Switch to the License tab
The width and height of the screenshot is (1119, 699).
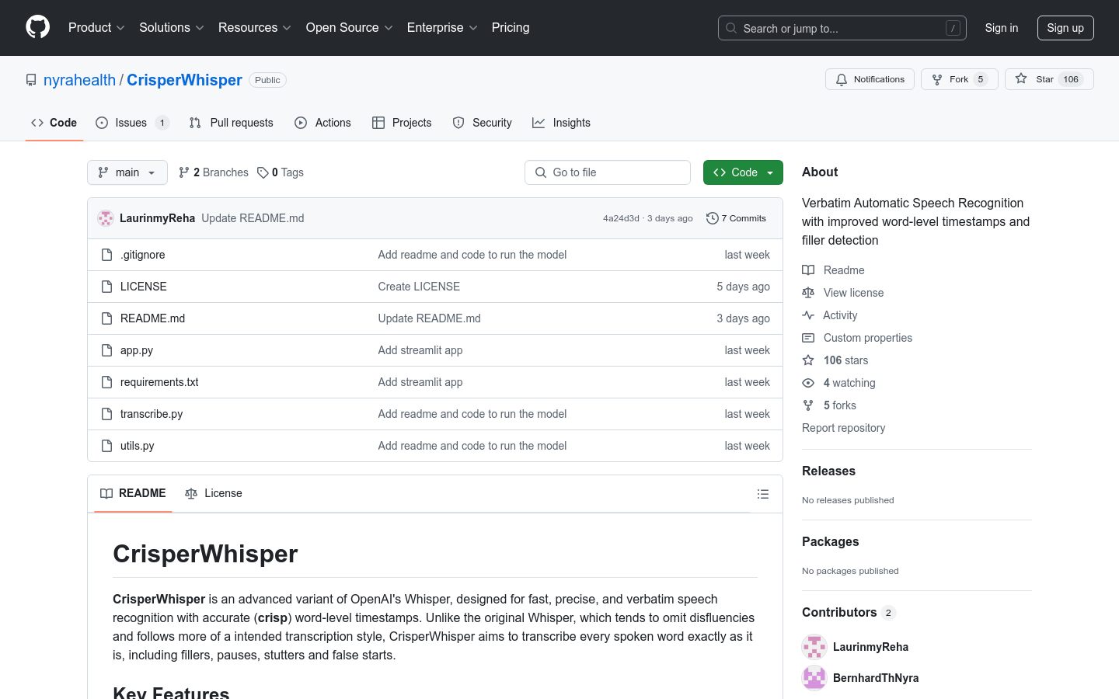coord(214,493)
